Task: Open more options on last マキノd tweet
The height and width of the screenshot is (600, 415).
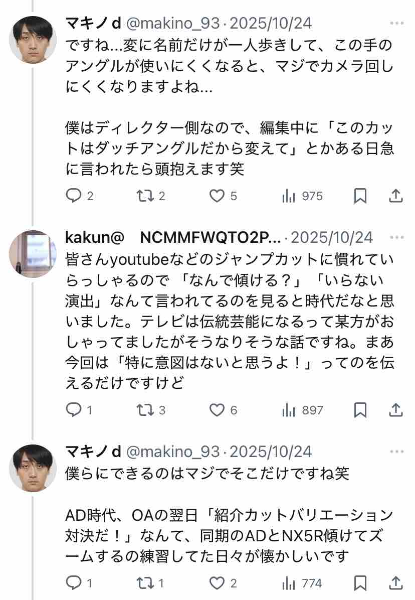Action: click(396, 452)
